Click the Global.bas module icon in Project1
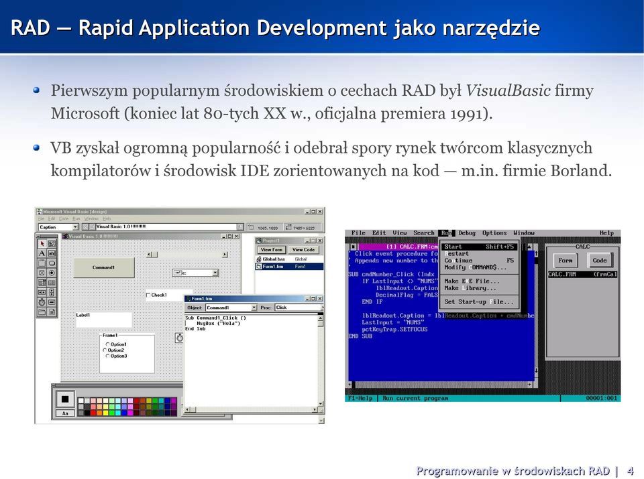Image resolution: width=644 pixels, height=479 pixels. pyautogui.click(x=259, y=259)
